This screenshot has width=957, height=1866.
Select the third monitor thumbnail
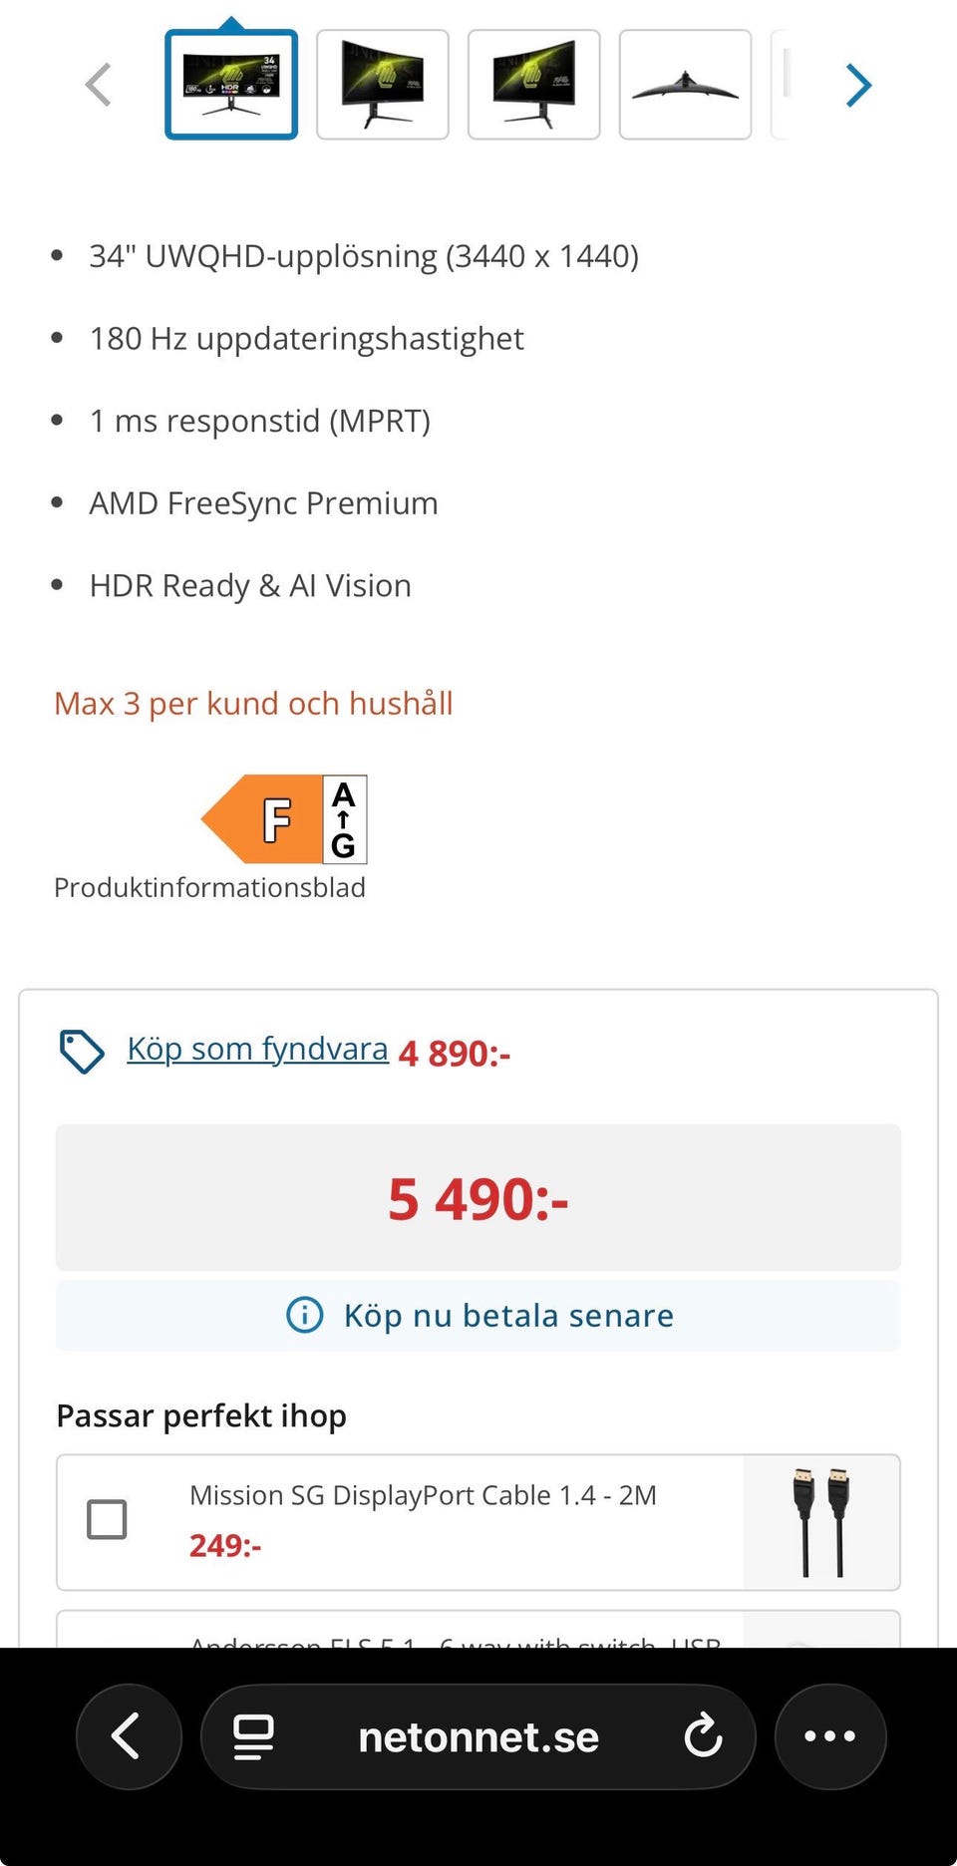coord(534,85)
